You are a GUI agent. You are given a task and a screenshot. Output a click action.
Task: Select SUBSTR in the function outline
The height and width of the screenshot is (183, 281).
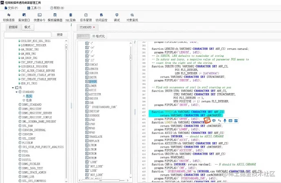pyautogui.click(x=93, y=73)
